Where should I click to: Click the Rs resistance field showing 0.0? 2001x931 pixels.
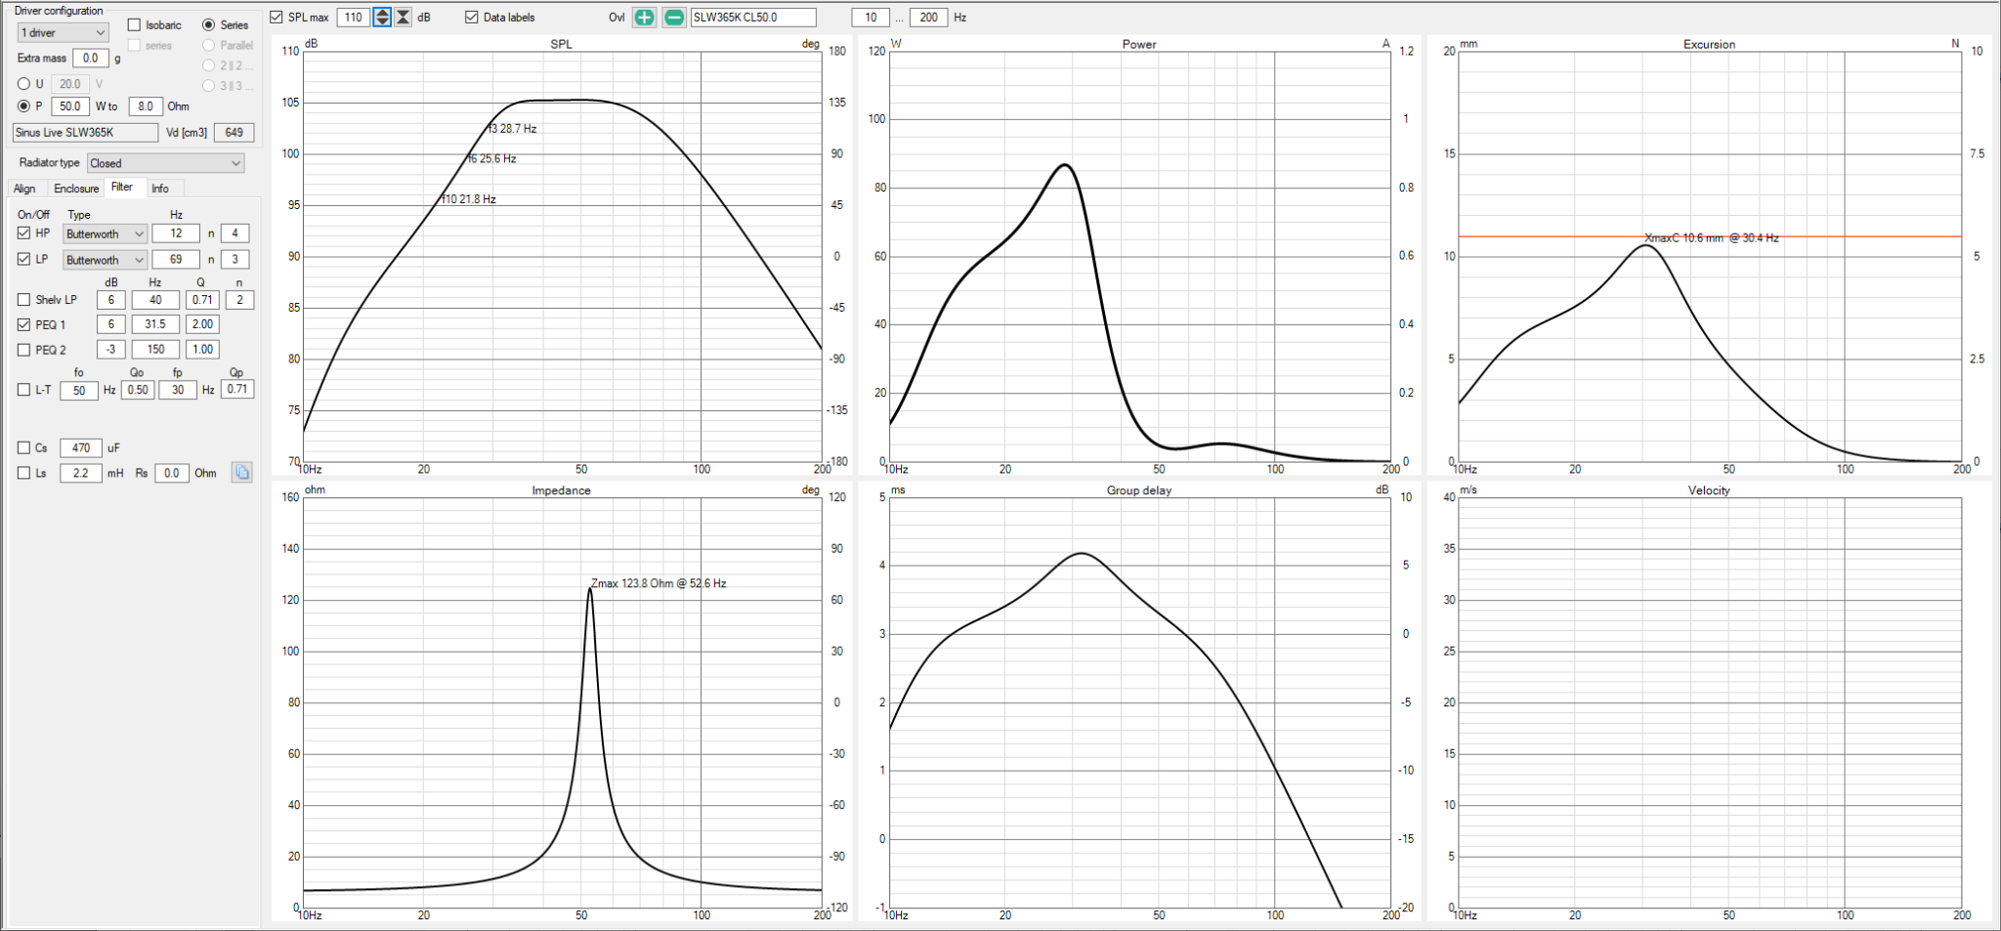[x=172, y=473]
